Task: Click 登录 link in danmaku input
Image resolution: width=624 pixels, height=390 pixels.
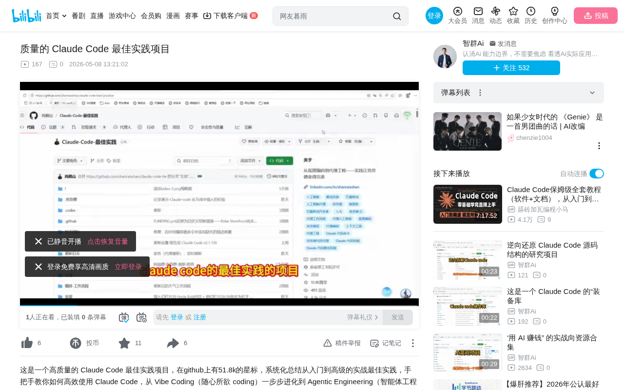Action: tap(177, 317)
